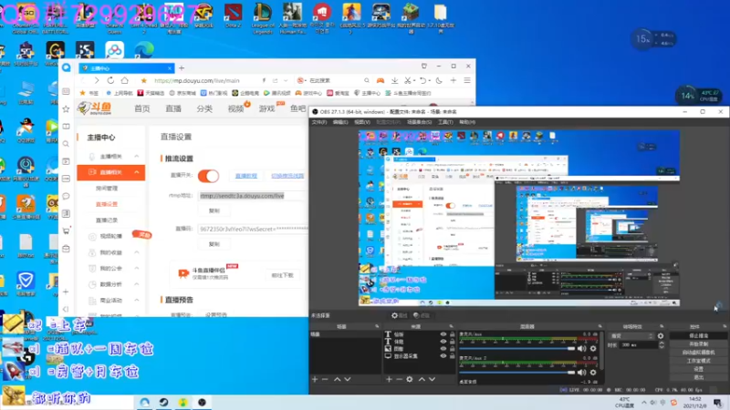This screenshot has width=730, height=410.
Task: Open the 首页 tab on the douyu navigation
Action: pos(142,108)
